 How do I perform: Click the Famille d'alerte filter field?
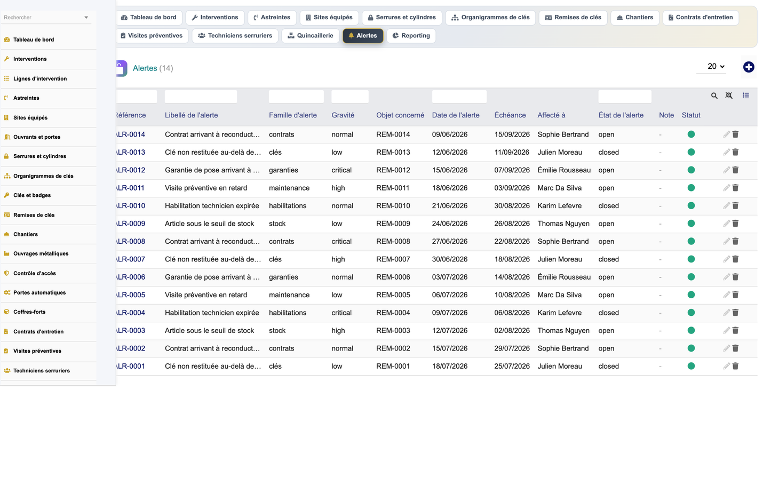pos(296,97)
